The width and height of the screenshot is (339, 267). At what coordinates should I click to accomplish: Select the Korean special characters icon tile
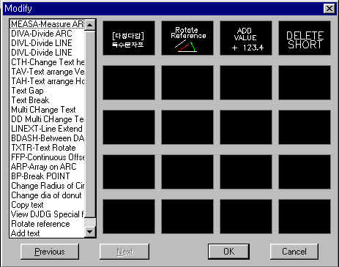[129, 38]
